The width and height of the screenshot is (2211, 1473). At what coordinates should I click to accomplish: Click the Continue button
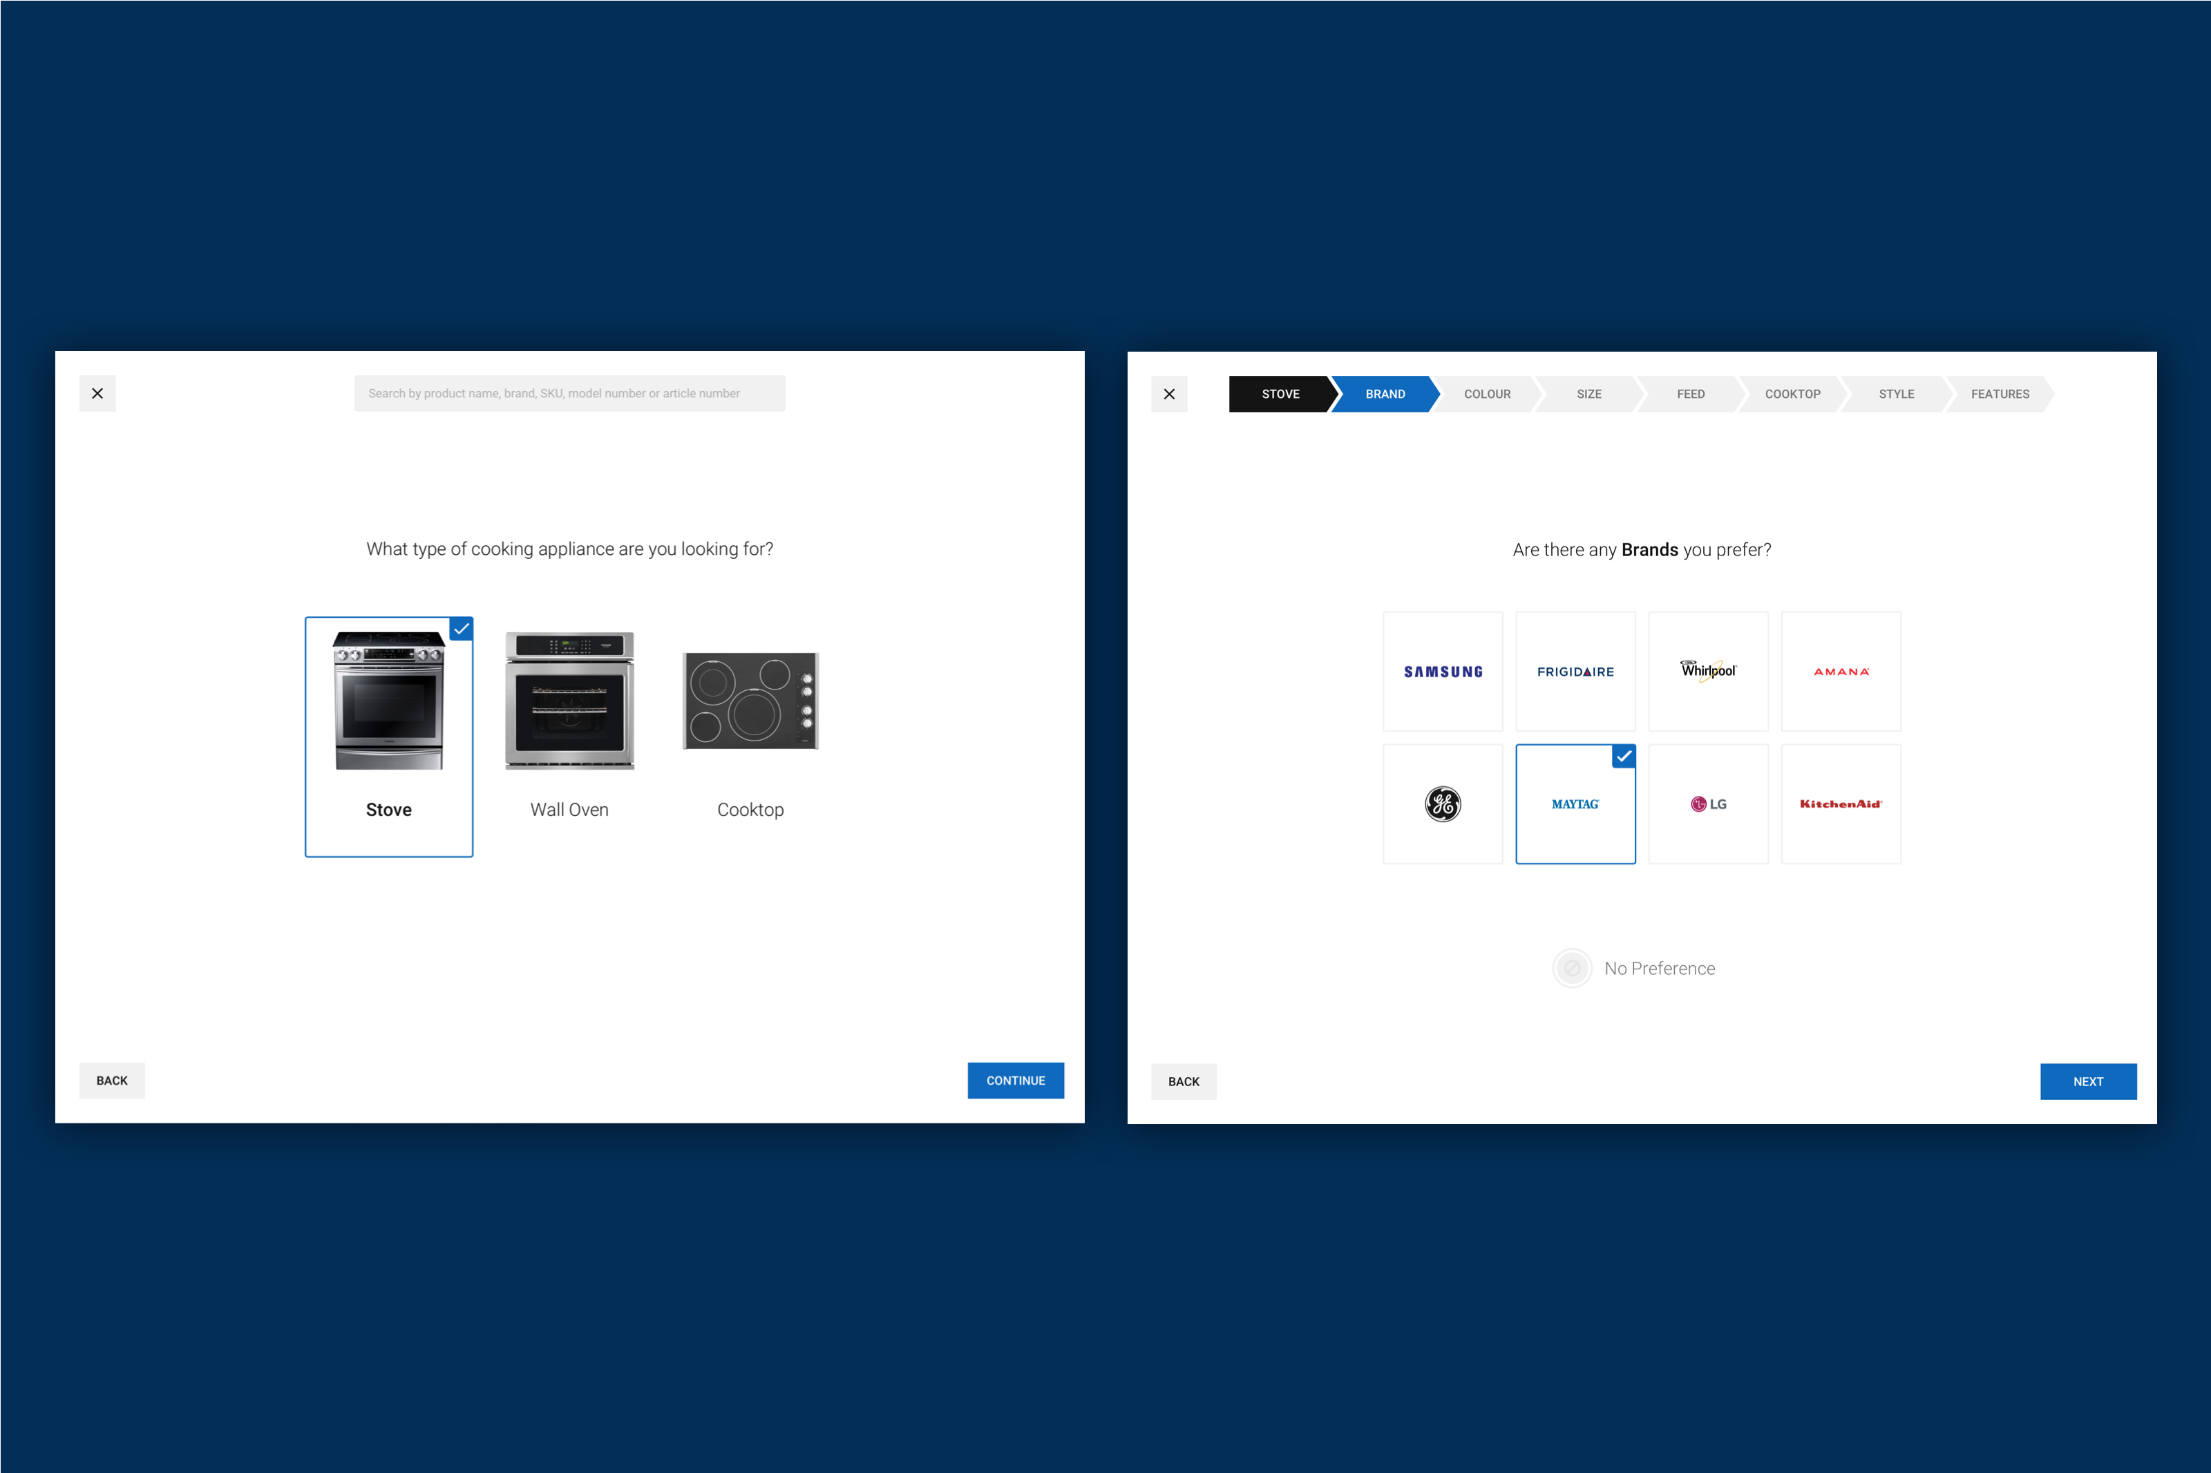click(1015, 1081)
